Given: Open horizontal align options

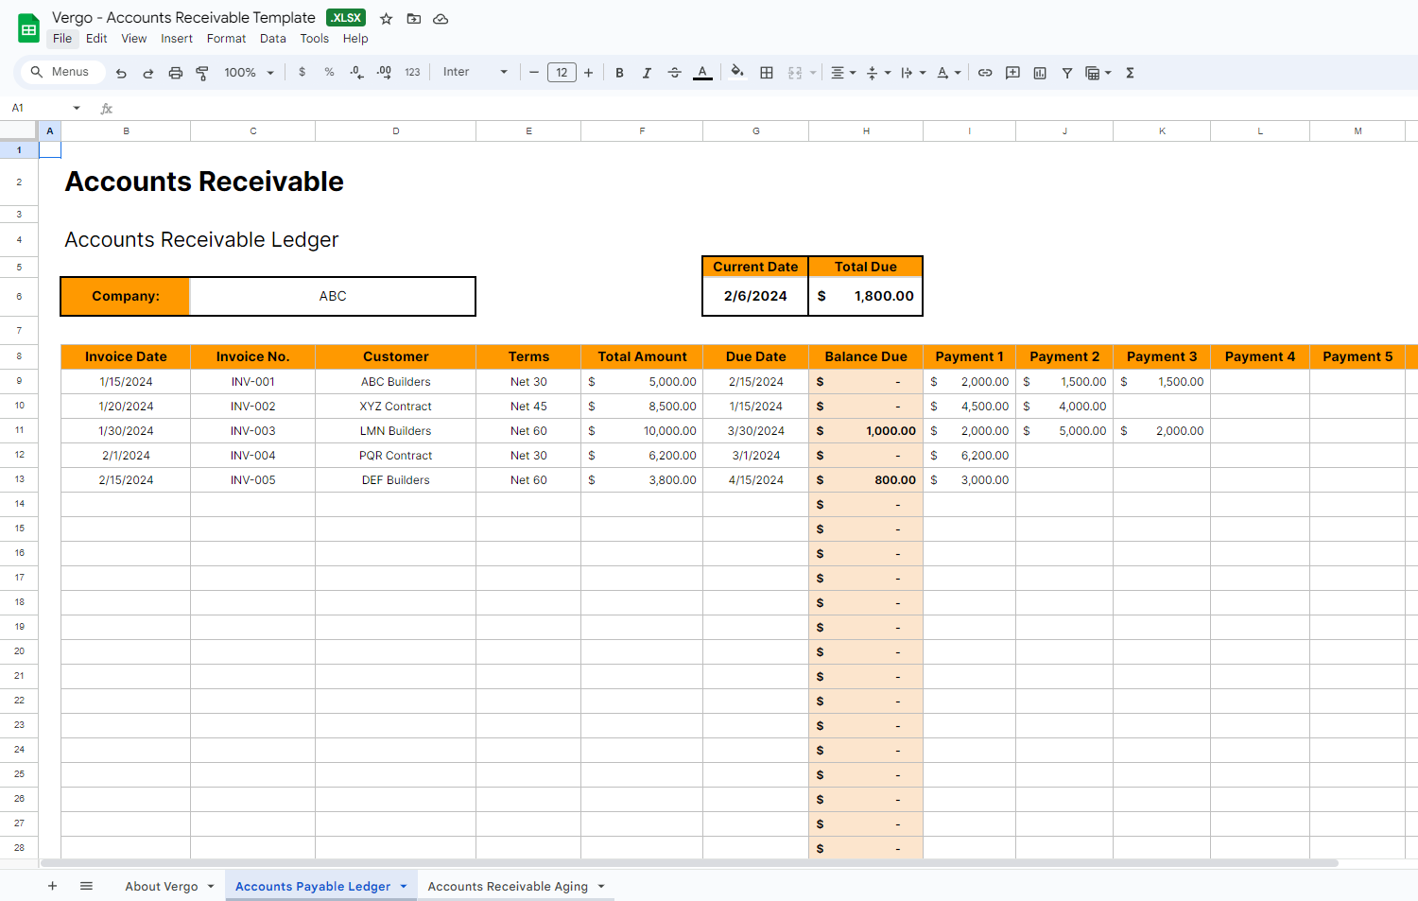Looking at the screenshot, I should (842, 73).
